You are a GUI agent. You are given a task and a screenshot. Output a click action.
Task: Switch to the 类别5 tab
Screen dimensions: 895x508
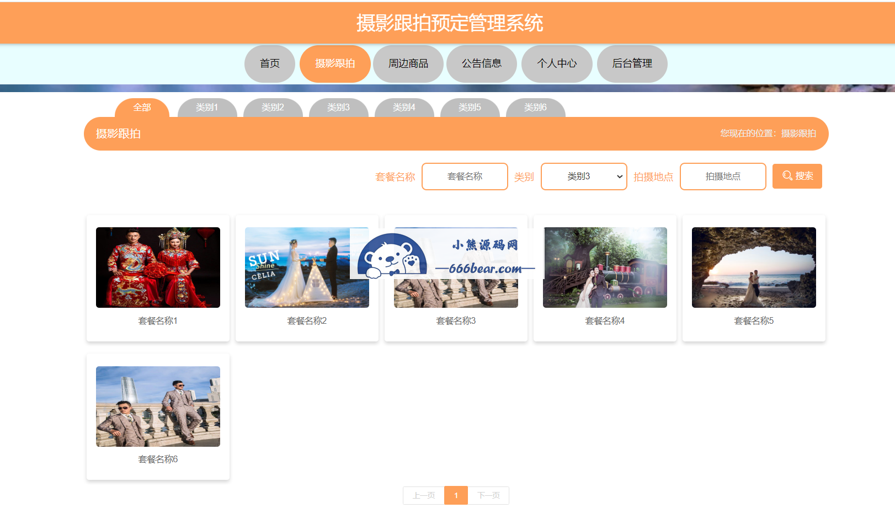[470, 108]
